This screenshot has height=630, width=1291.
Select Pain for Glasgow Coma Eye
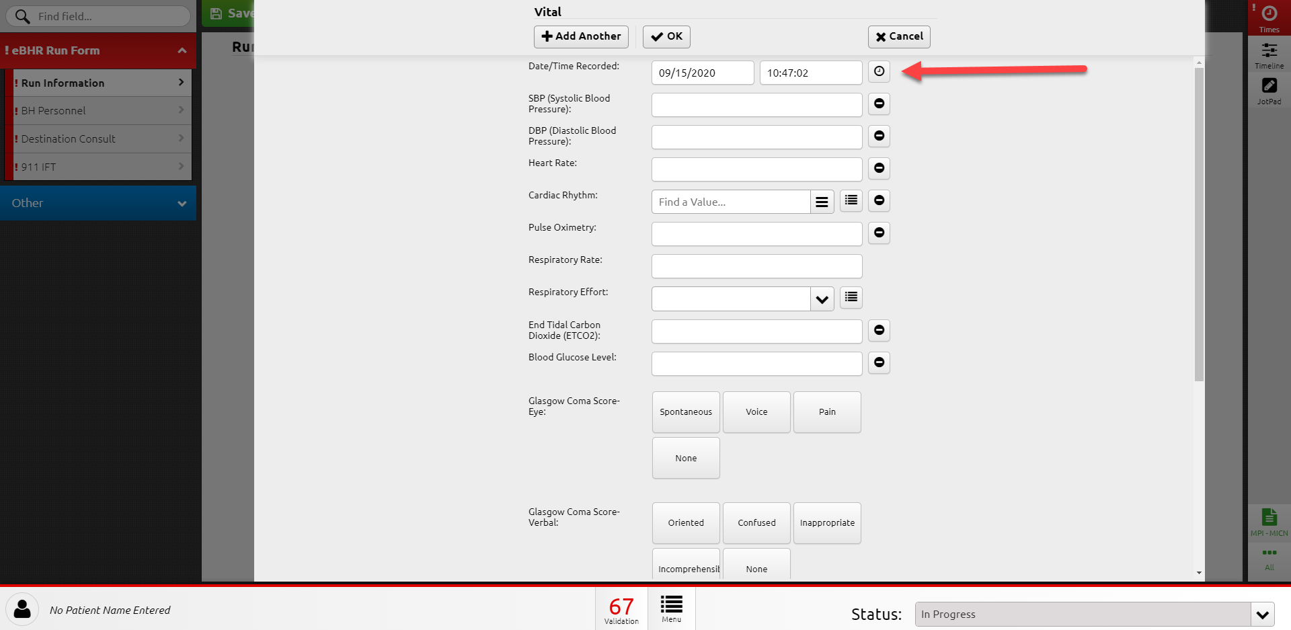tap(827, 411)
